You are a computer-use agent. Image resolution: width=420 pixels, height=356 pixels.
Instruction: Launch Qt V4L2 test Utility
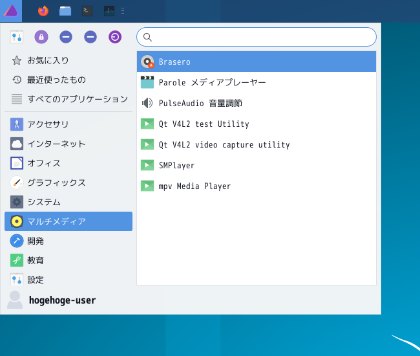point(257,124)
